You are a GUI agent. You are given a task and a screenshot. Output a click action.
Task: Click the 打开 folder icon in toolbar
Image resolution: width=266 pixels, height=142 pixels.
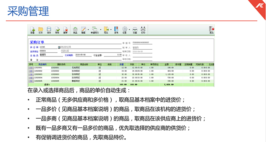(x=41, y=30)
